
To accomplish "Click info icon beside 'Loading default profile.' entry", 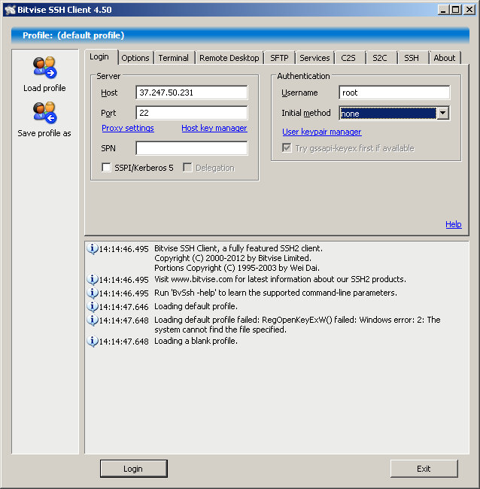I will coord(93,306).
